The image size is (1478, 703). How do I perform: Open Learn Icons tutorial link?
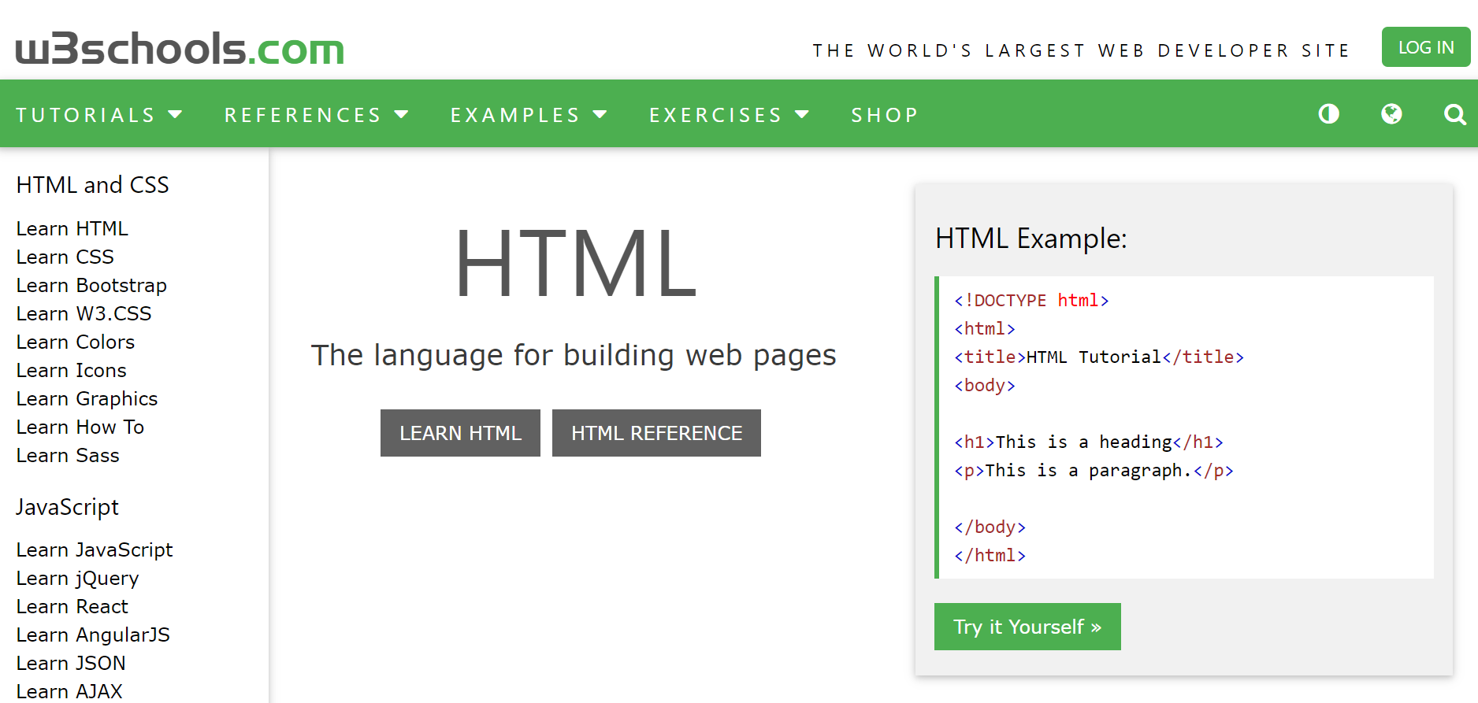click(71, 370)
